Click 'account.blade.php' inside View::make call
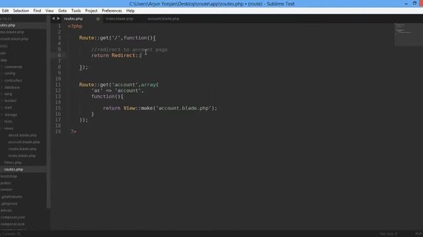 (x=184, y=108)
